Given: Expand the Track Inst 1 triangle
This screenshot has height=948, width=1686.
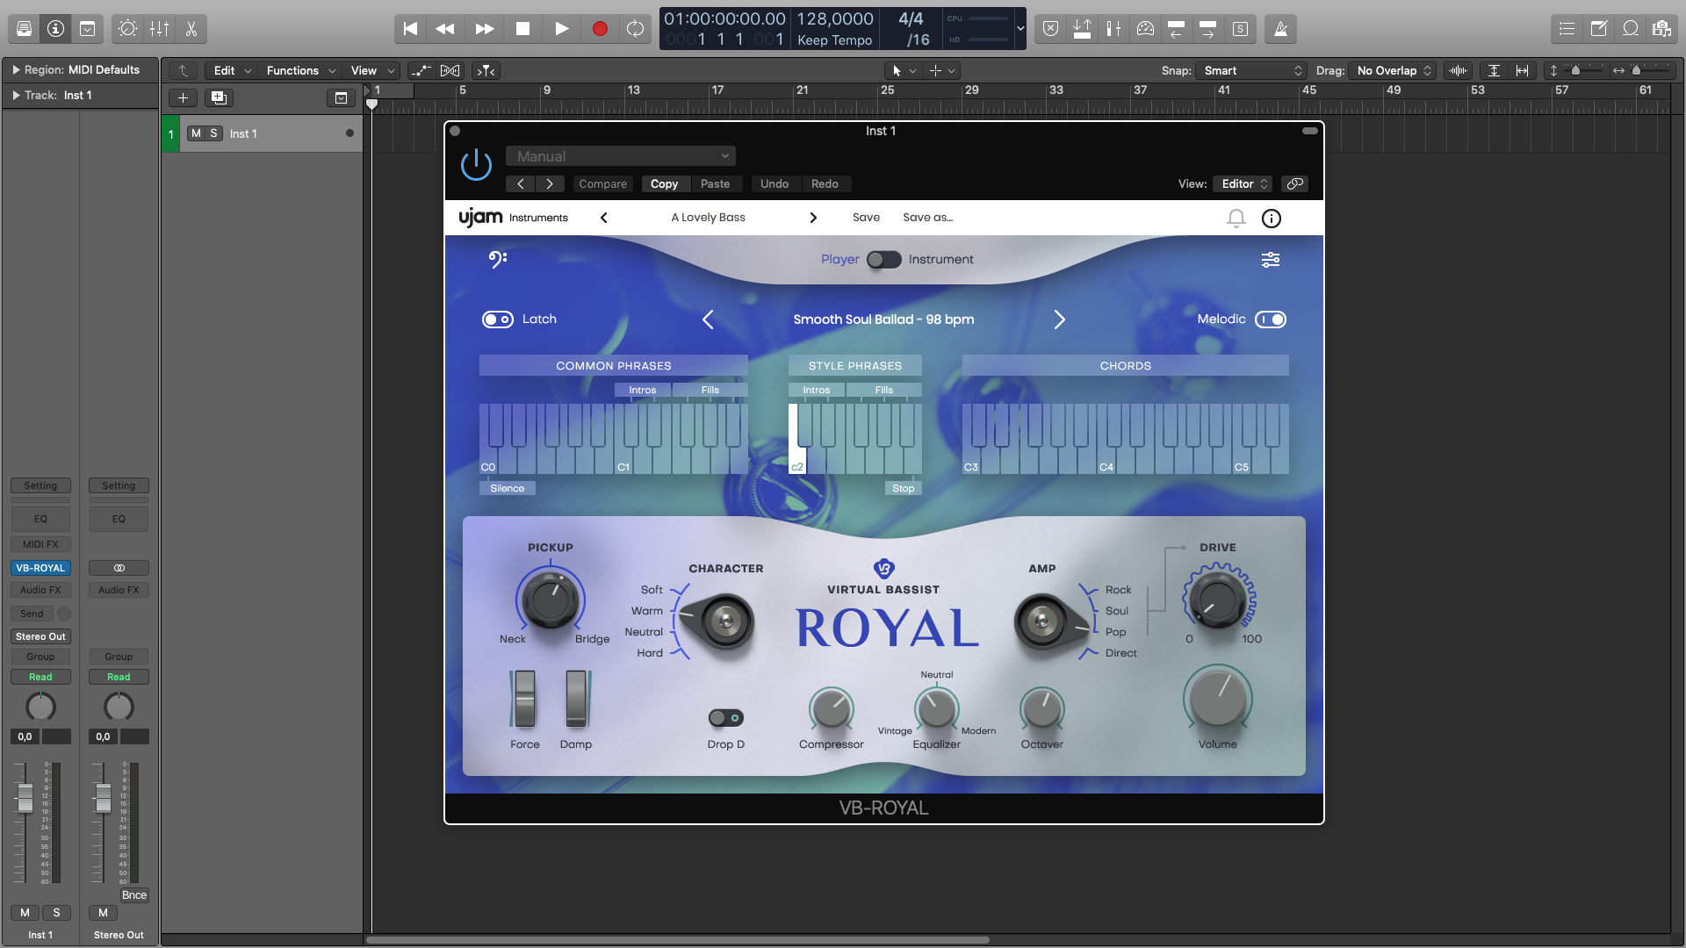Looking at the screenshot, I should (x=16, y=95).
